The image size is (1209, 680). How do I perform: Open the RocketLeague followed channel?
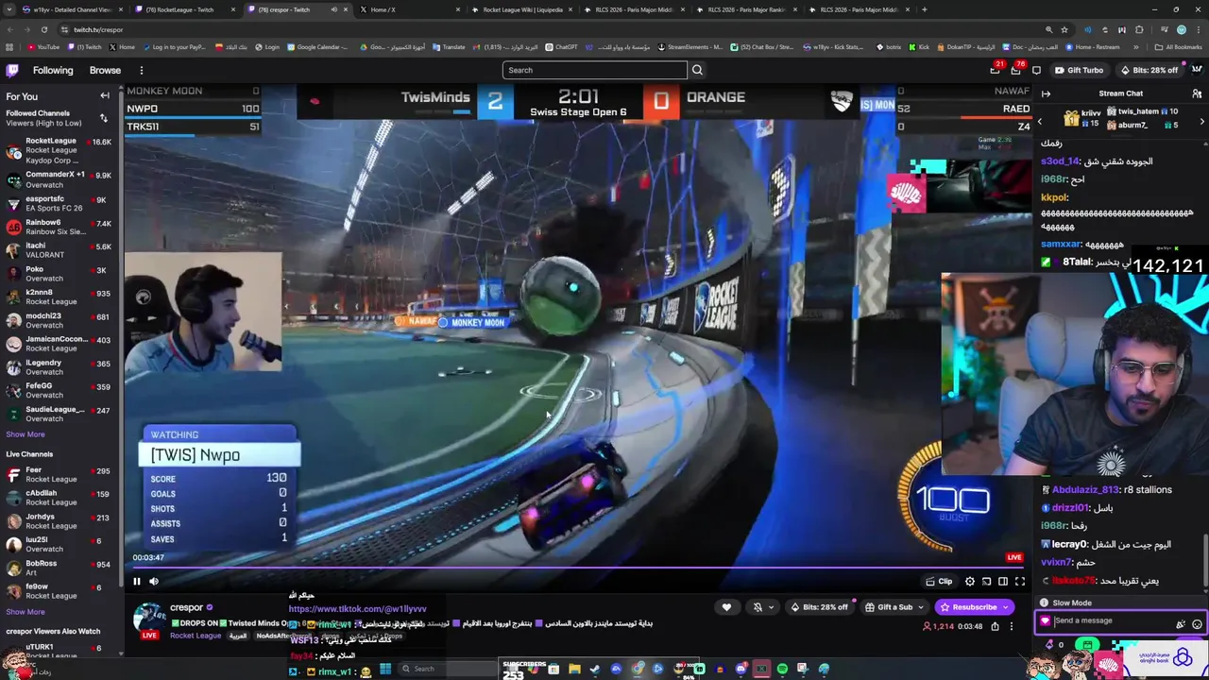59,150
